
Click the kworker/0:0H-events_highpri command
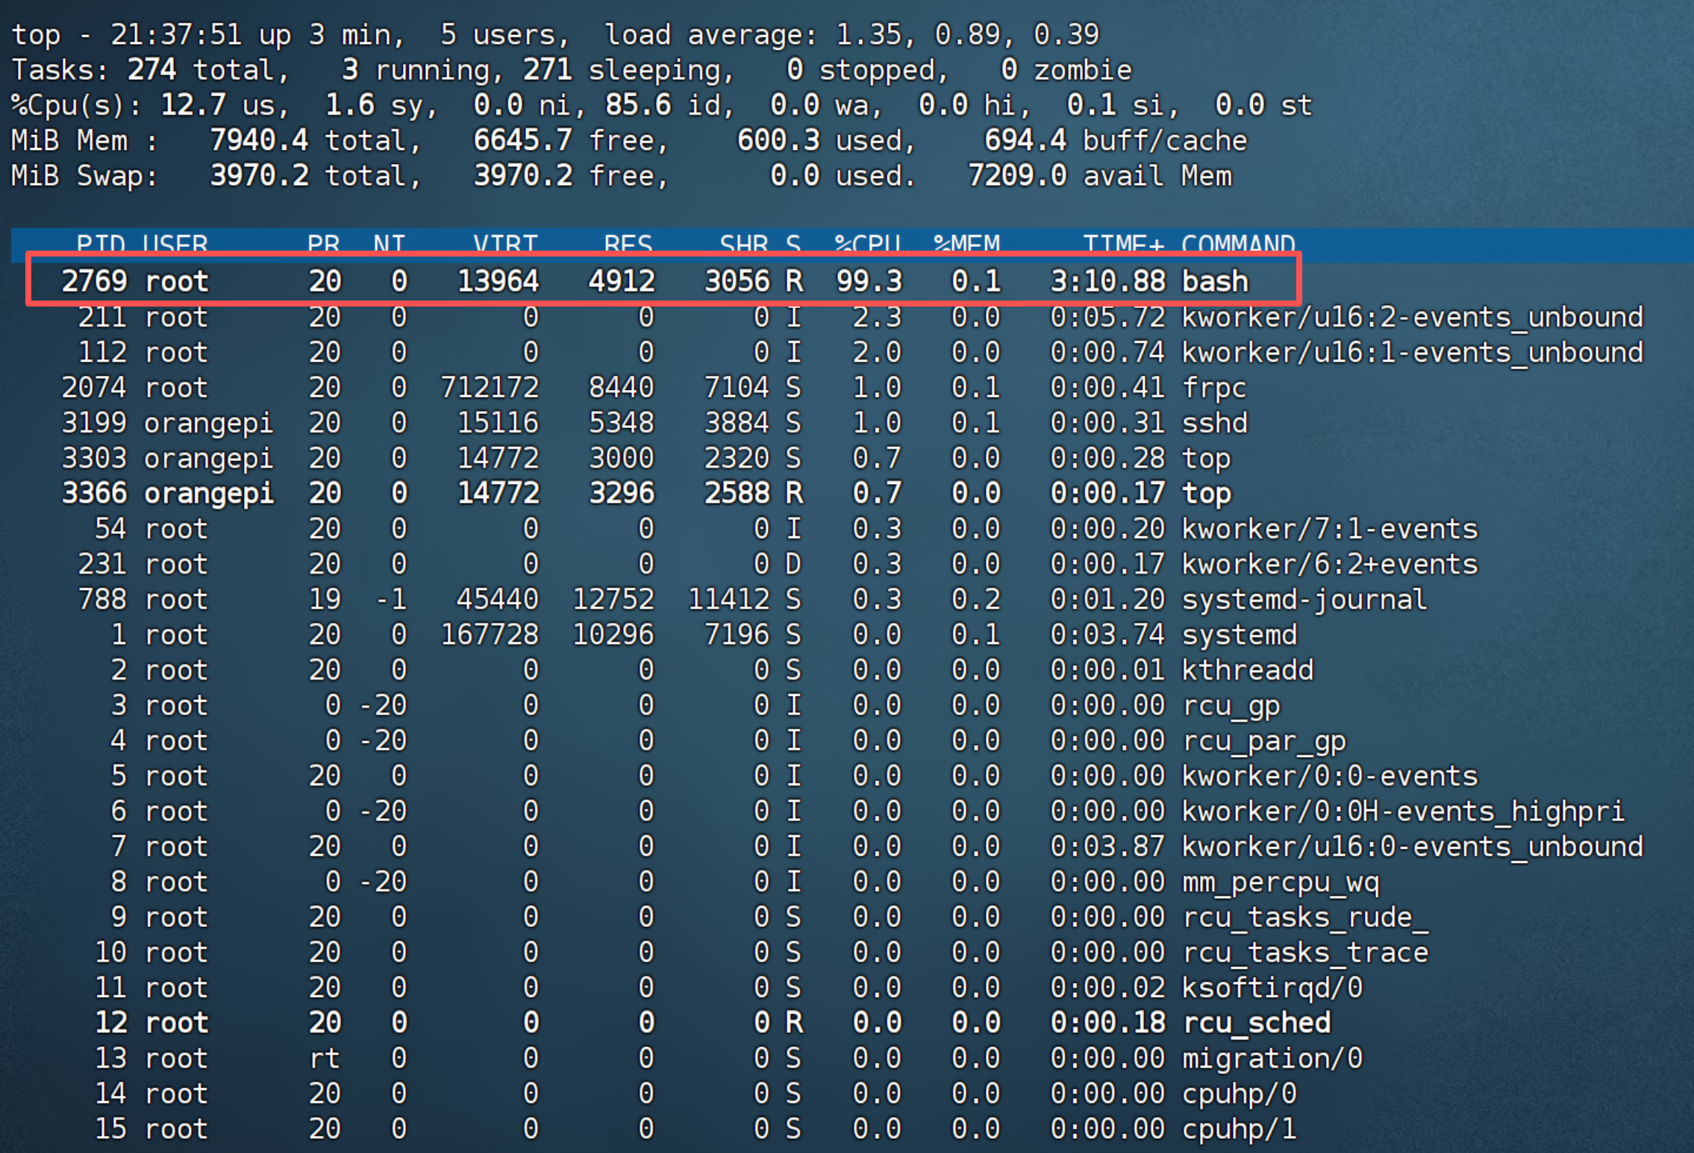pos(1403,811)
